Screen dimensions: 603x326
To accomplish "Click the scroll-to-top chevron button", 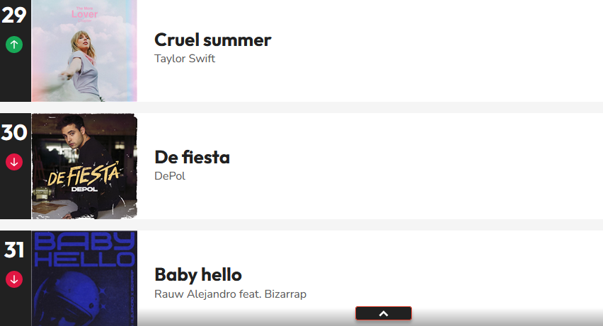I will [384, 313].
